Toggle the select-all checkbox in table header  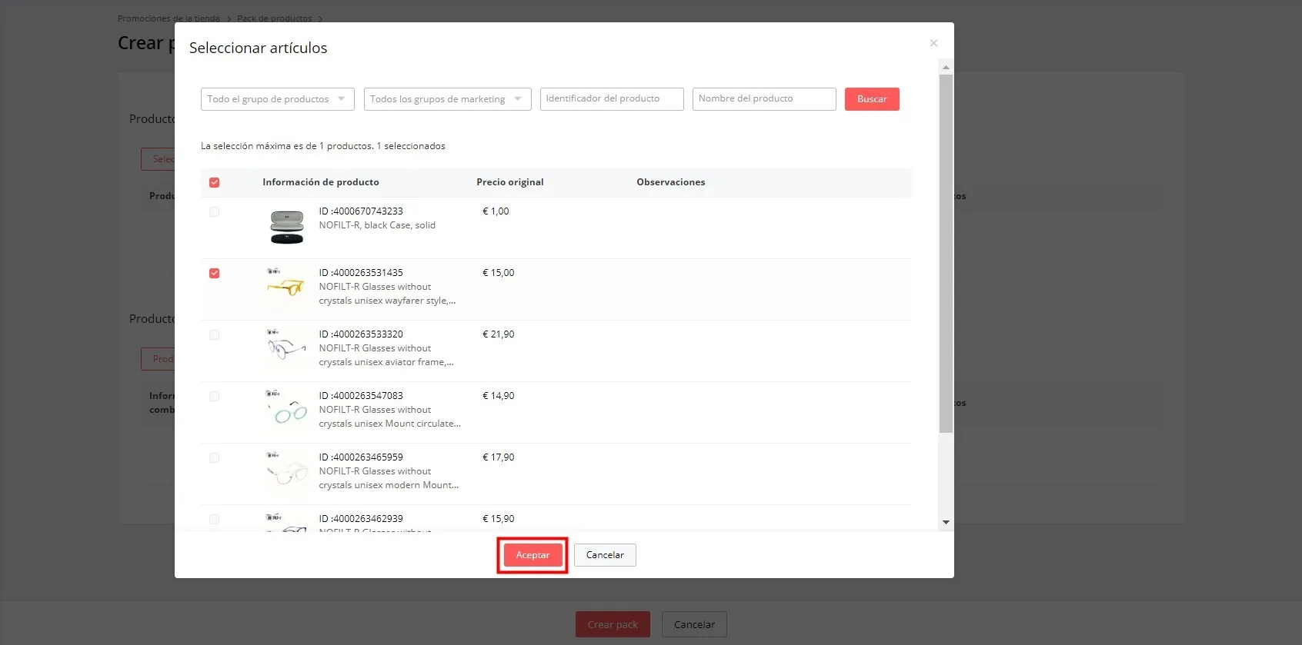tap(214, 182)
